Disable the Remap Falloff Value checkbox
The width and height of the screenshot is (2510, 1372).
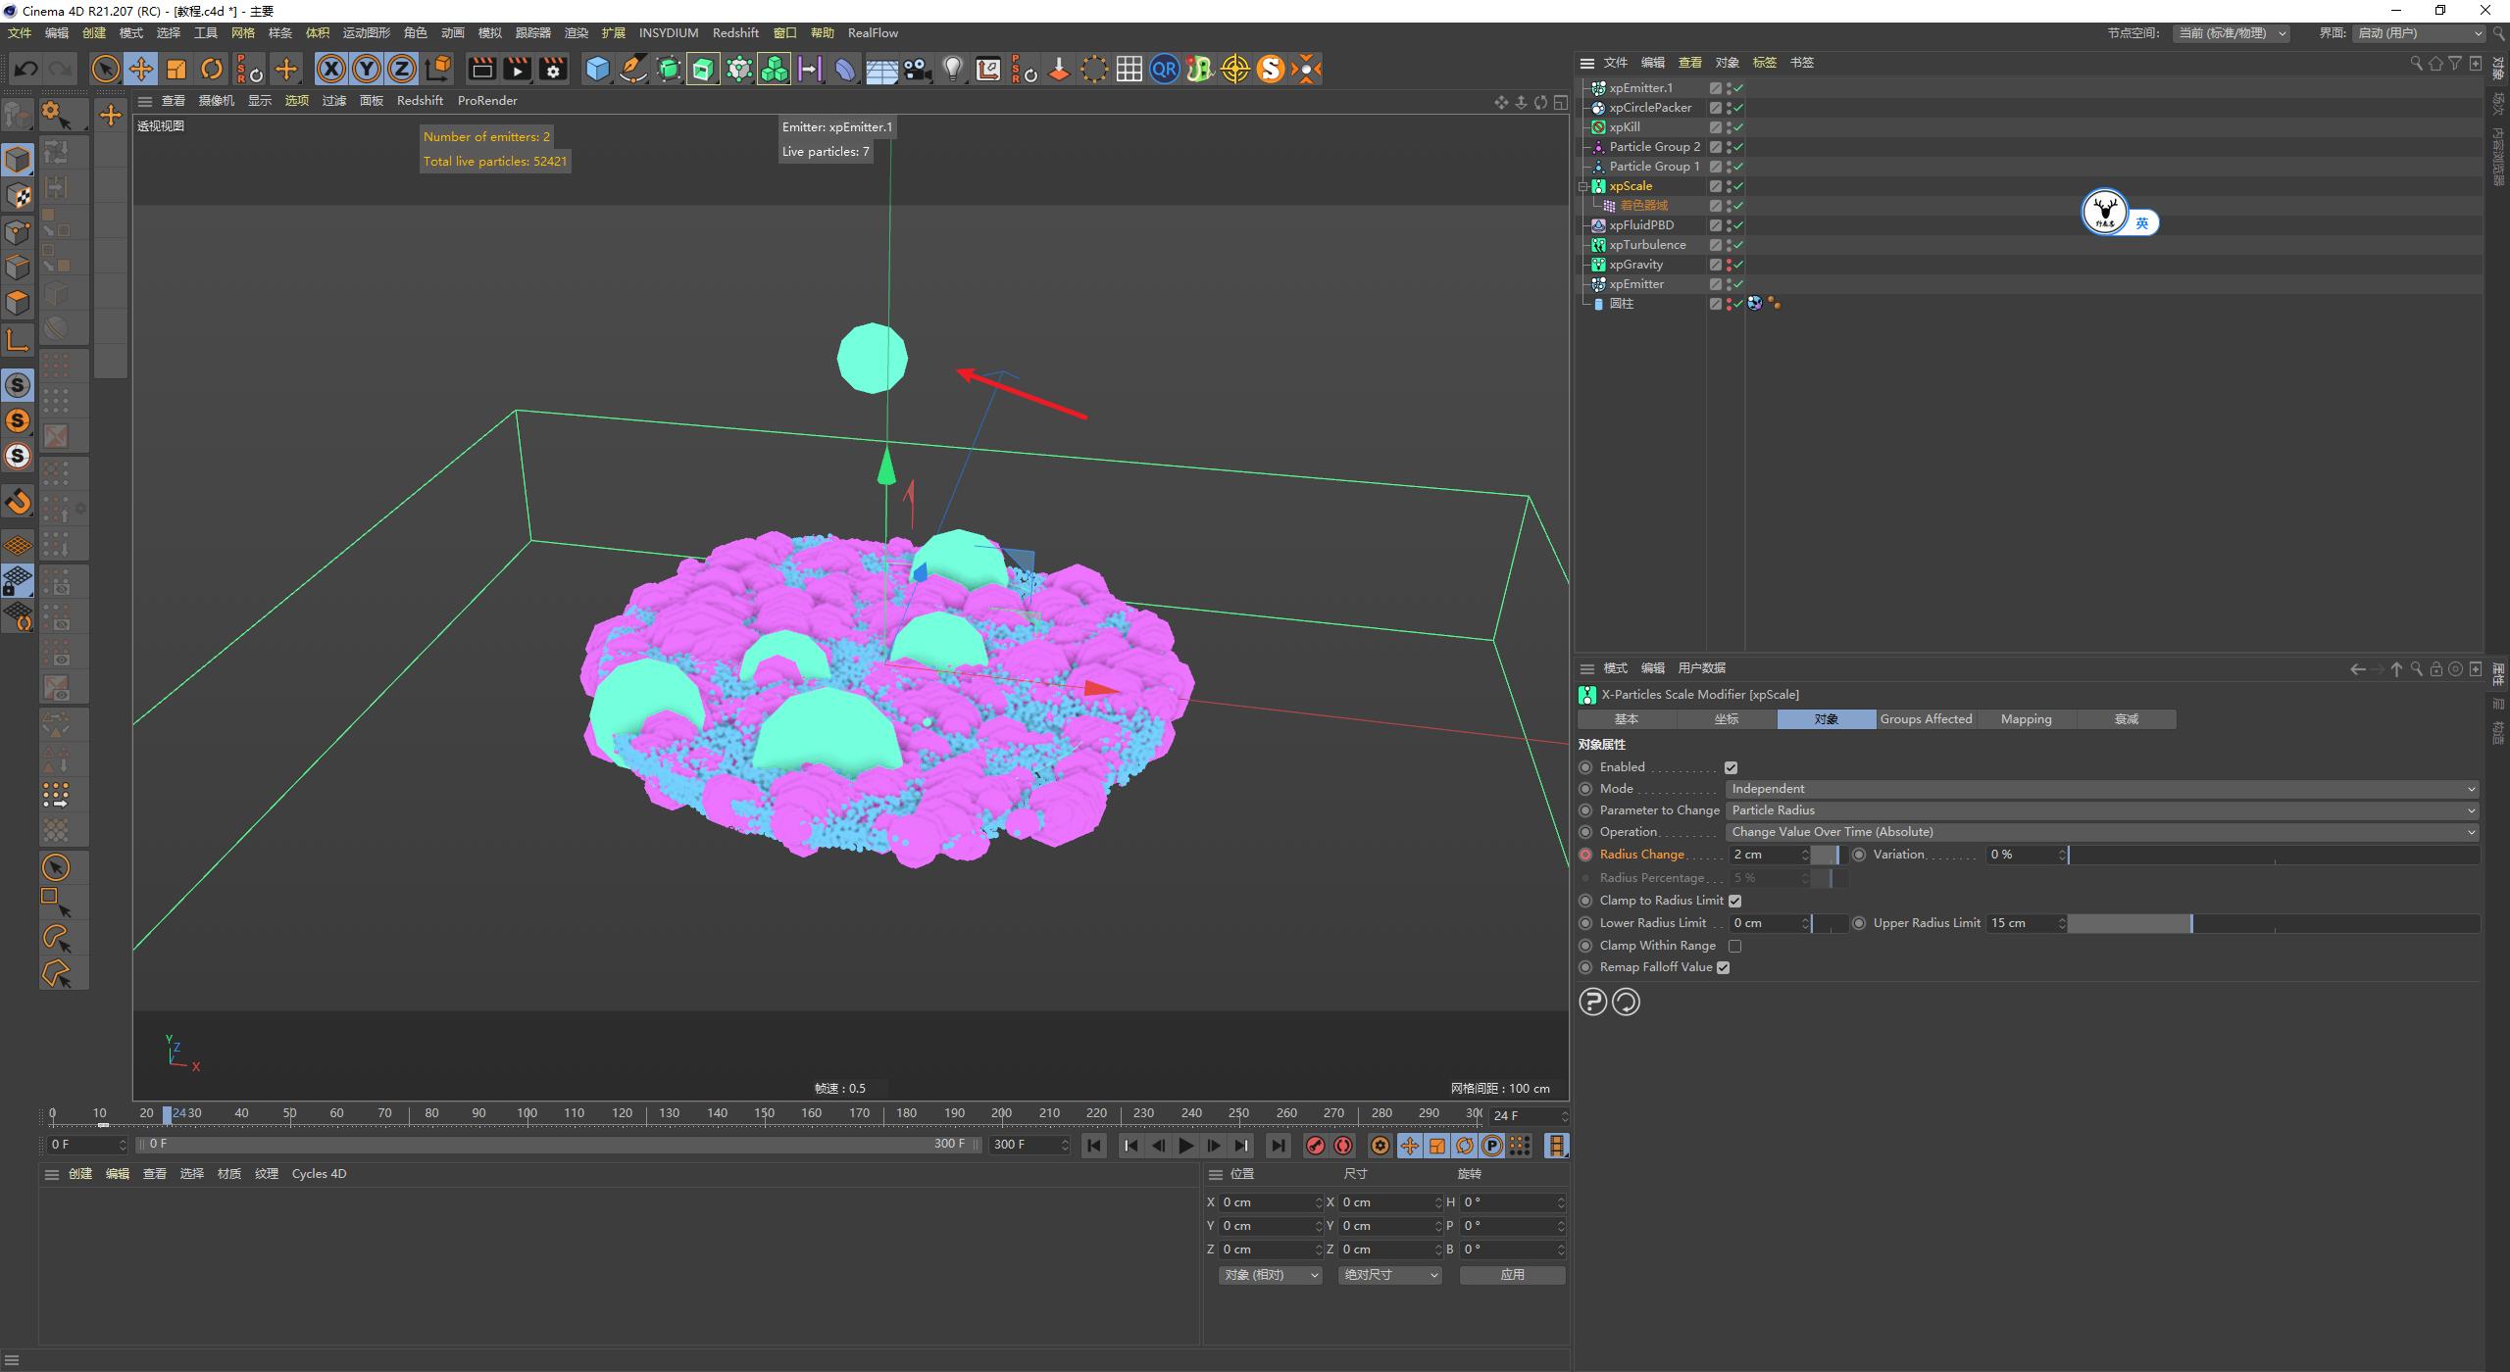point(1724,967)
